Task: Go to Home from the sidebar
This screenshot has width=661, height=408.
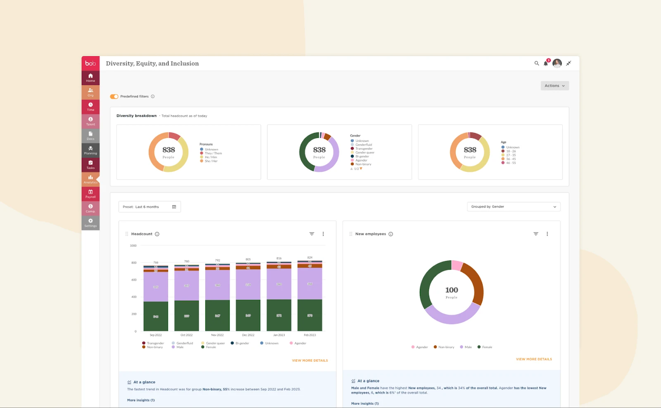Action: coord(90,77)
